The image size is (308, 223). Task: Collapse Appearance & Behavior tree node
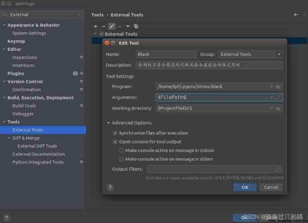point(4,25)
